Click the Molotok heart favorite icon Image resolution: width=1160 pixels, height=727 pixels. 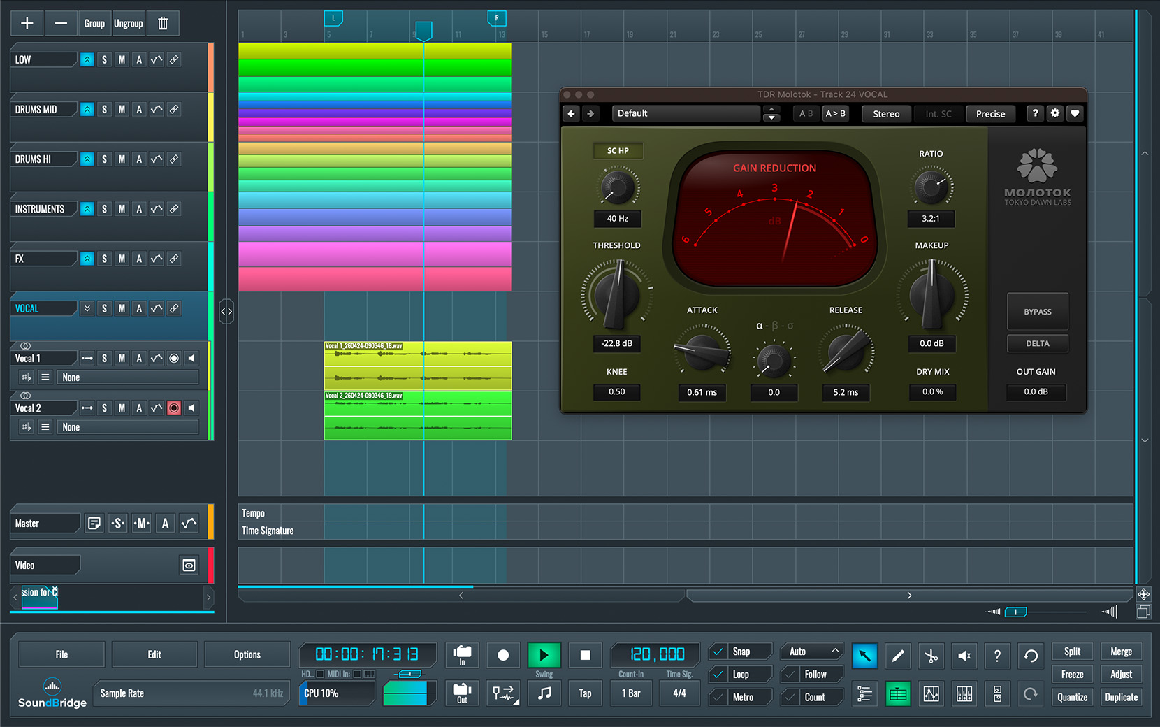tap(1075, 113)
